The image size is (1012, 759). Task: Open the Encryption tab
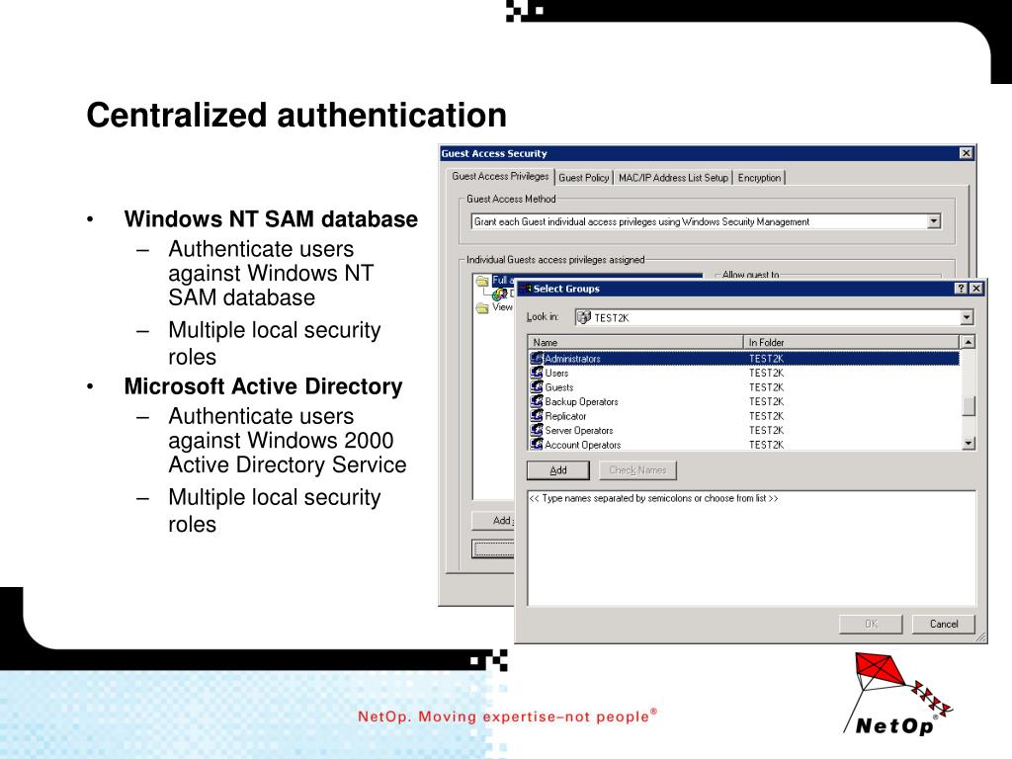click(759, 178)
